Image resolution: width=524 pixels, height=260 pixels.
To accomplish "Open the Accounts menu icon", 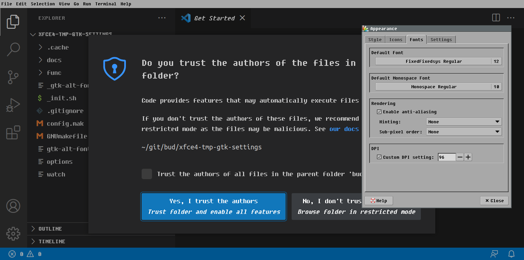I will (x=13, y=206).
